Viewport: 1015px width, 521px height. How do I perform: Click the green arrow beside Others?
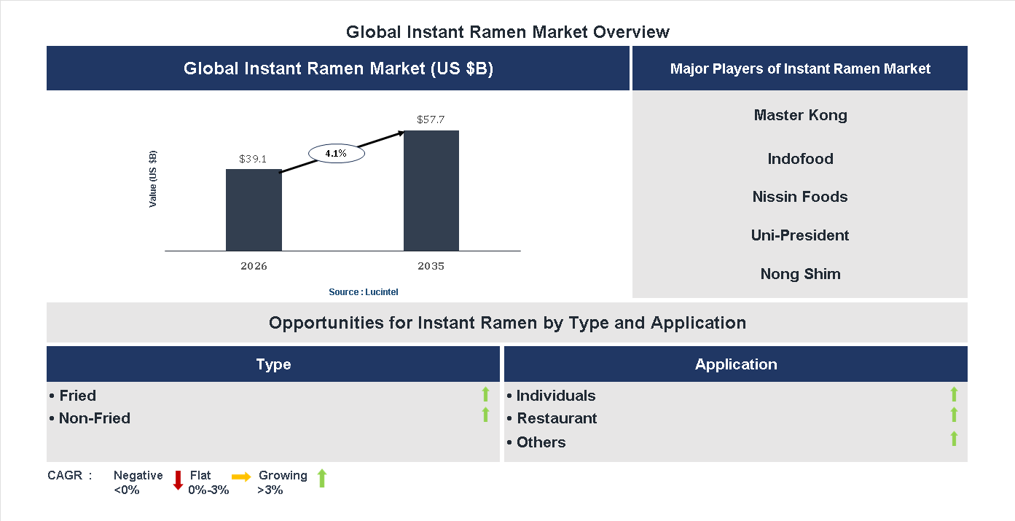[954, 438]
